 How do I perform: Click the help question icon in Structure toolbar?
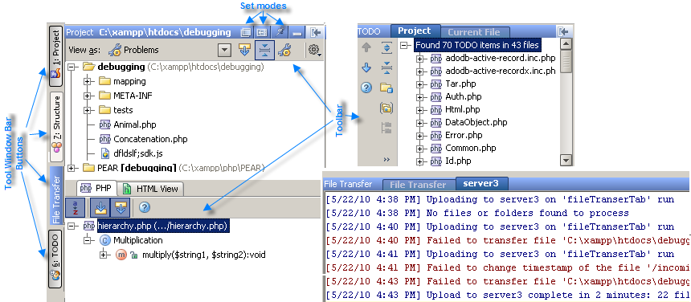[145, 208]
